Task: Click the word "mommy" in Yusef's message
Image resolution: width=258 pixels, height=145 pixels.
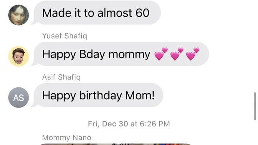Action: 129,54
